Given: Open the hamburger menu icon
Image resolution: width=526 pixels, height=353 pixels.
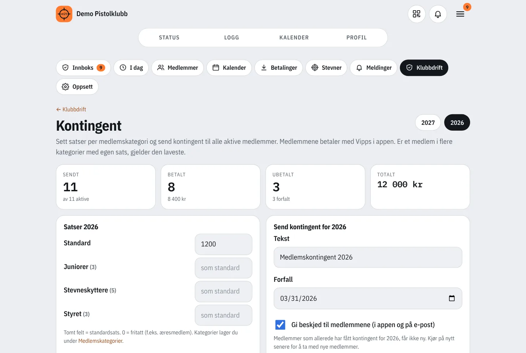Looking at the screenshot, I should click(460, 14).
